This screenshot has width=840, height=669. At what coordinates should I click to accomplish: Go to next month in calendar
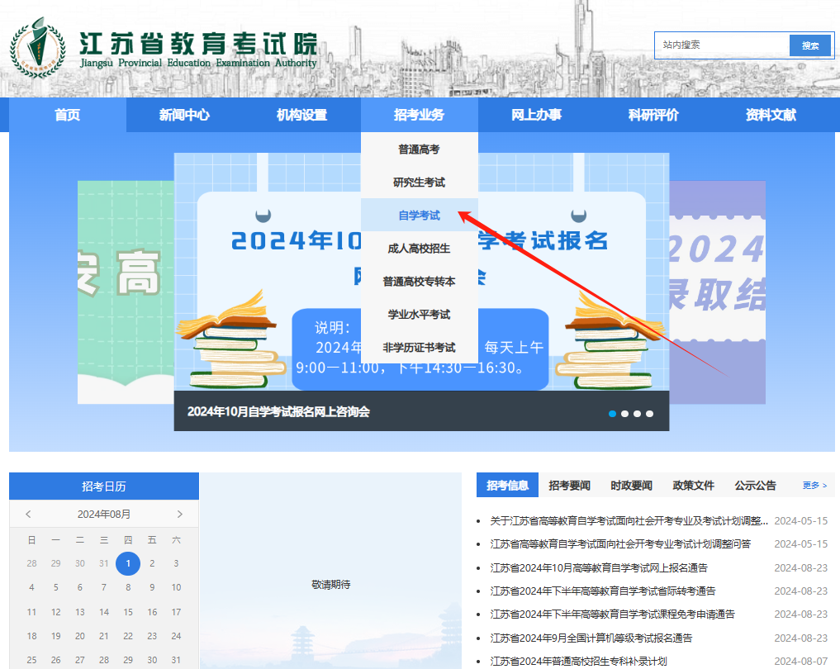[179, 515]
